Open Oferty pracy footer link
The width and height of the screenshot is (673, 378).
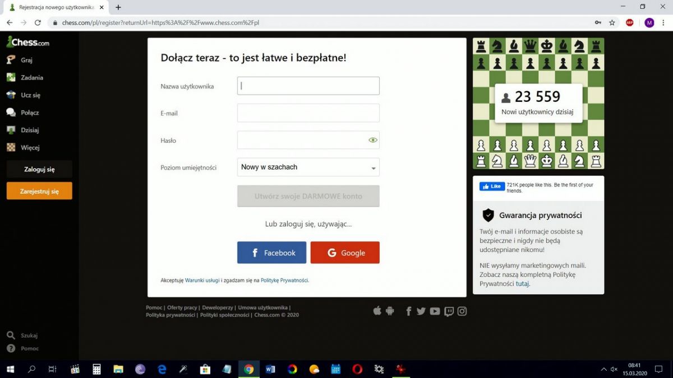click(182, 307)
